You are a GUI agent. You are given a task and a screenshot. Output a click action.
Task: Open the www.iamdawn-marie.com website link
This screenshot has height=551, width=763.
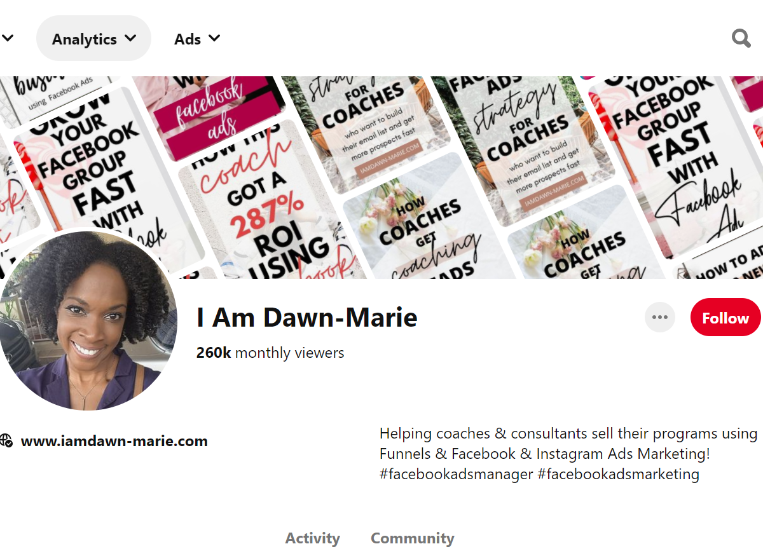(114, 441)
